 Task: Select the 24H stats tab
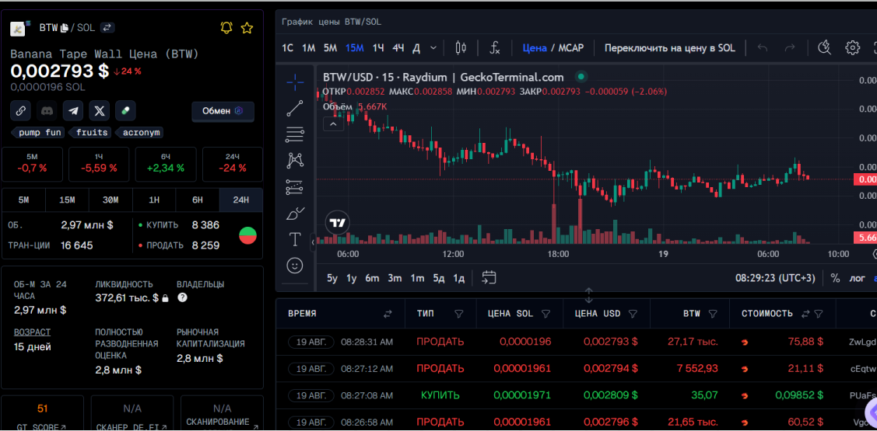[x=241, y=200]
